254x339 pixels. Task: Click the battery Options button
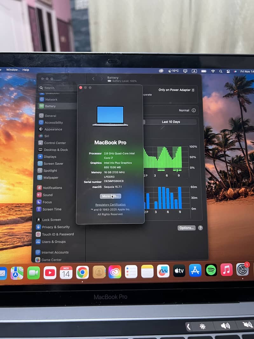pyautogui.click(x=187, y=228)
